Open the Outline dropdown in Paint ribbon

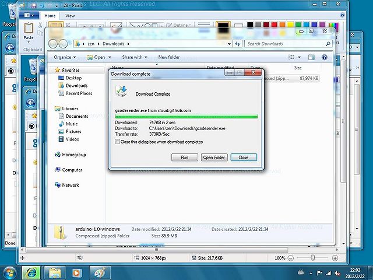[180, 25]
